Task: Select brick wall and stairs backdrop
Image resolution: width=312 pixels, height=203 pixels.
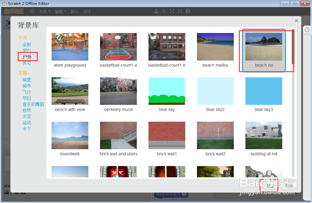Action: coord(118,139)
